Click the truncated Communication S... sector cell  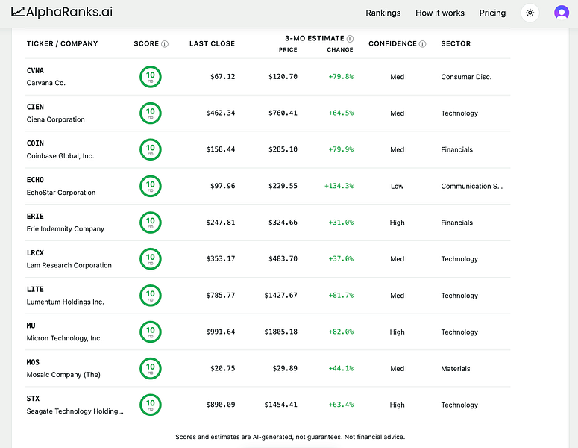tap(471, 187)
